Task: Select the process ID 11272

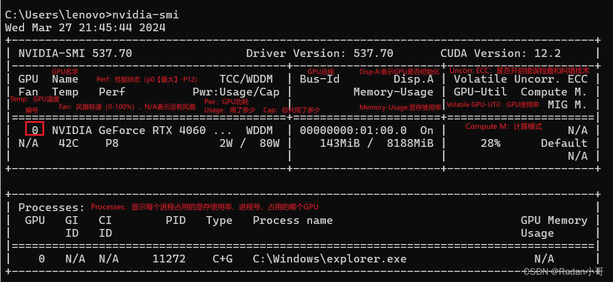Action: click(x=169, y=259)
